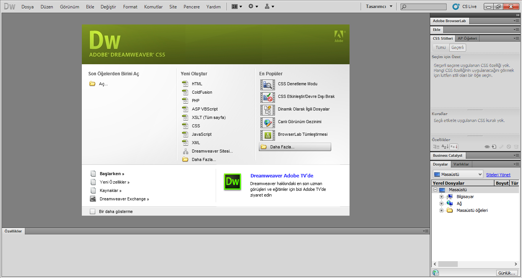
Task: Click the Dreamweaver Exchange icon
Action: pyautogui.click(x=93, y=199)
